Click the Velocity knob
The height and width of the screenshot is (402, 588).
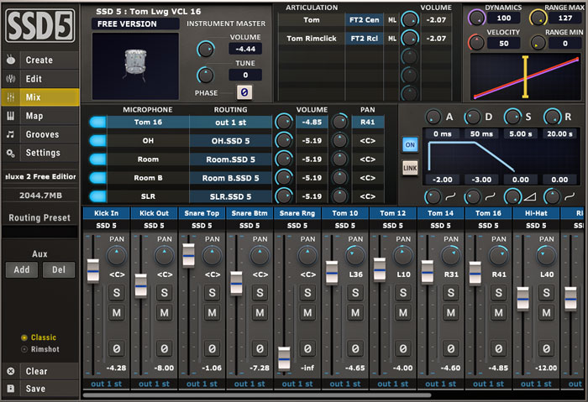click(476, 43)
